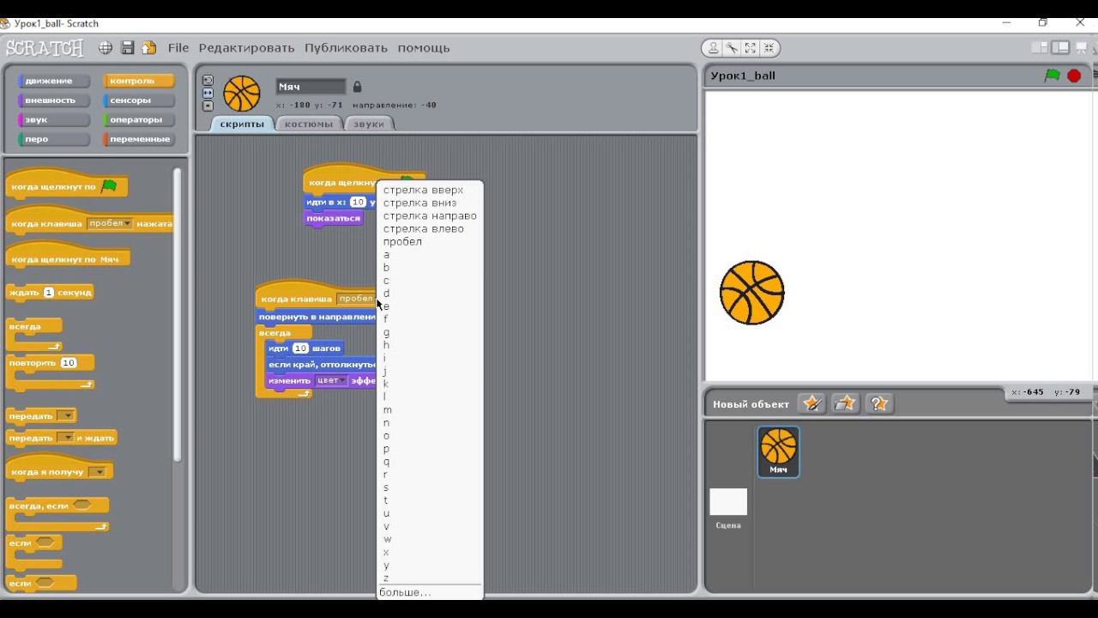Image resolution: width=1098 pixels, height=618 pixels.
Task: Choose стрелка влево from key list
Action: coord(430,228)
